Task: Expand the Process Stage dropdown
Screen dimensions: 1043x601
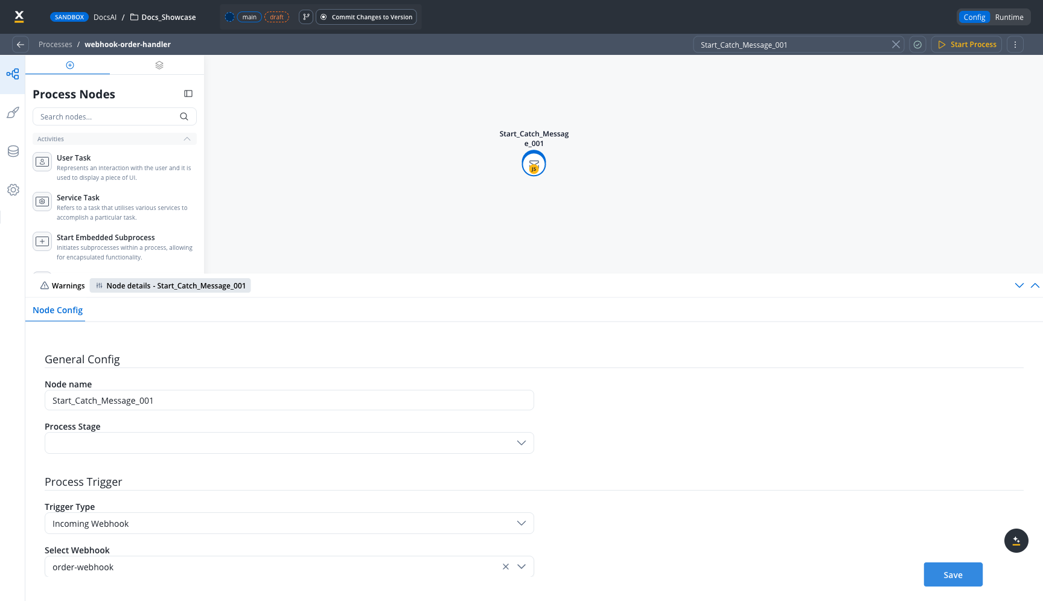Action: click(520, 442)
